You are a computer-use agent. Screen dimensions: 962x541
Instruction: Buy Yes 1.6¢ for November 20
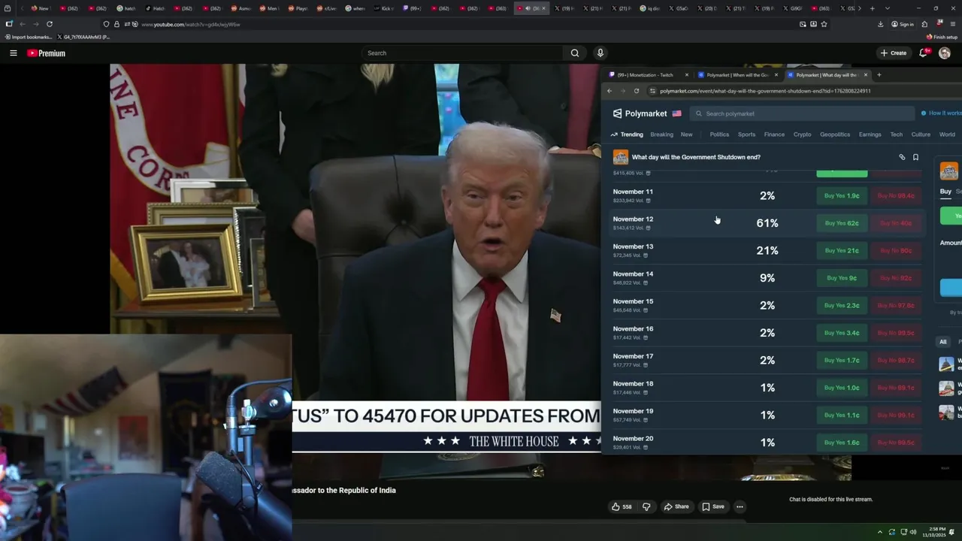tap(842, 443)
